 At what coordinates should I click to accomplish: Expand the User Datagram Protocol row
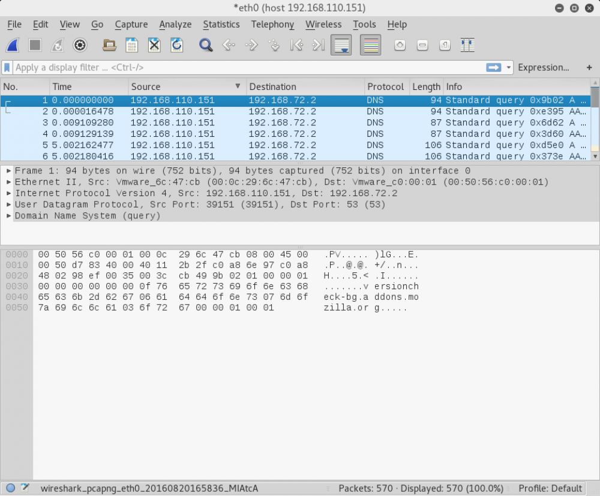tap(9, 205)
